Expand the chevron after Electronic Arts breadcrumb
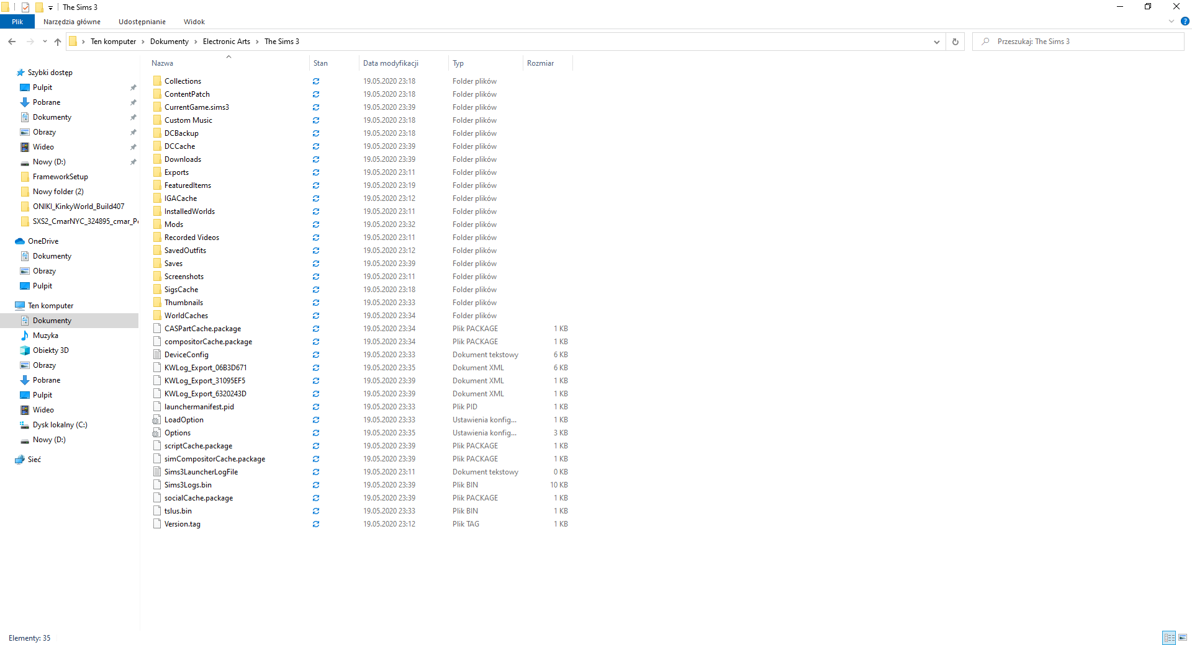1192x645 pixels. point(257,42)
